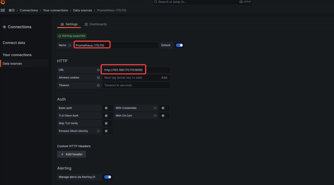Go to Connections breadcrumb link
Viewport: 334px width, 185px height.
29,10
